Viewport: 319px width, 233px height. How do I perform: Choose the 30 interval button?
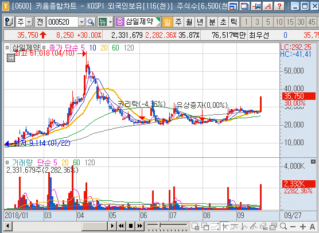(x=301, y=22)
